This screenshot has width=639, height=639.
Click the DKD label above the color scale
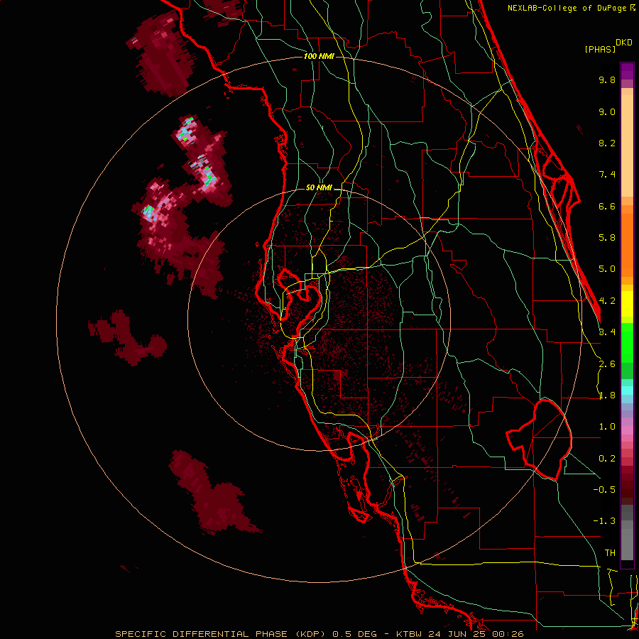pos(624,43)
